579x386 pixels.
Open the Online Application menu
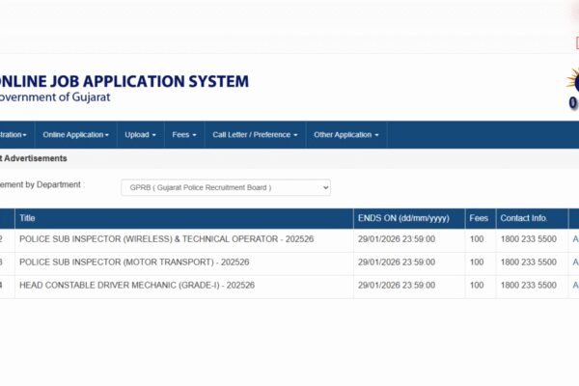pos(75,135)
